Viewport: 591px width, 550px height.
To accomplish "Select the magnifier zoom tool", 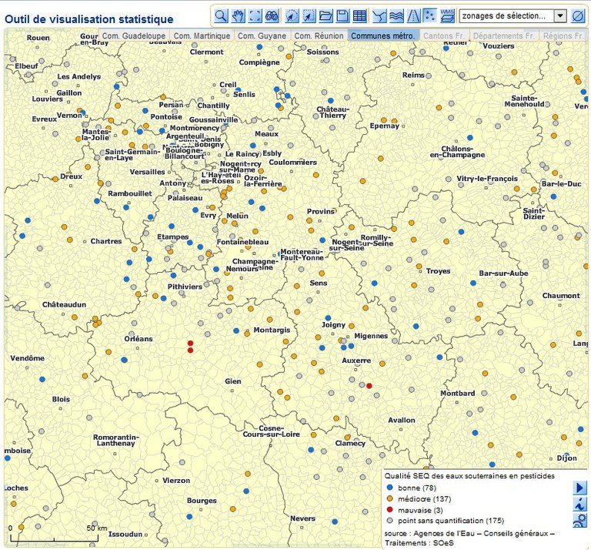I will 221,15.
